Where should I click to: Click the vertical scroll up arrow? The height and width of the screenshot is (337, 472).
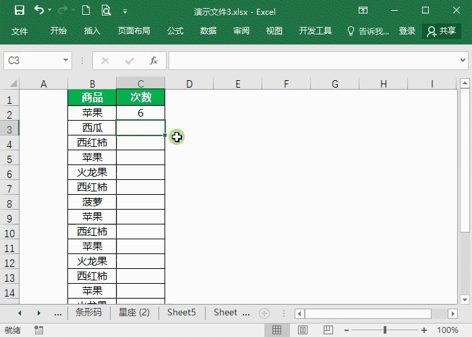(465, 83)
